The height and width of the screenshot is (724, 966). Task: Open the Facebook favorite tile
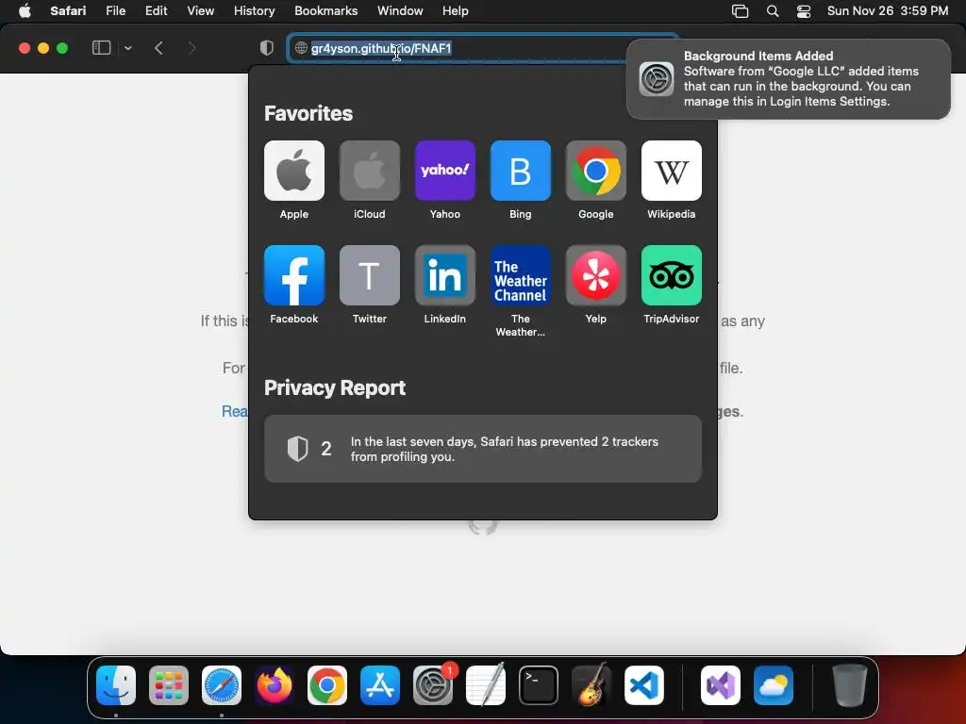click(294, 275)
